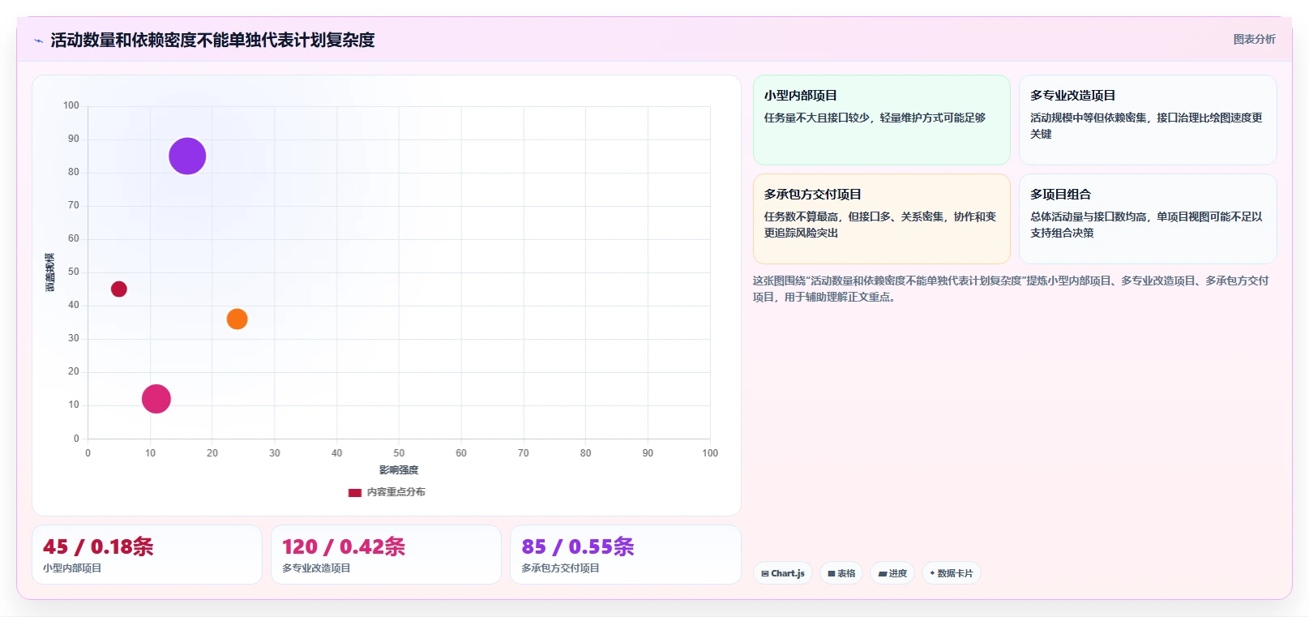Image resolution: width=1309 pixels, height=617 pixels.
Task: Open the 多承包方交付项目 card
Action: (881, 219)
